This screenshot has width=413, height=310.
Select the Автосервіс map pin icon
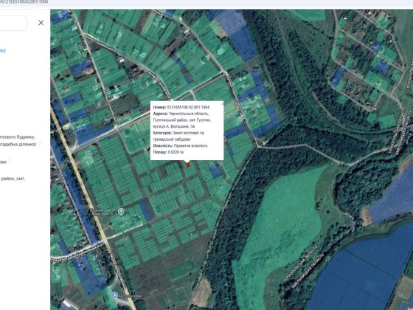115,296
